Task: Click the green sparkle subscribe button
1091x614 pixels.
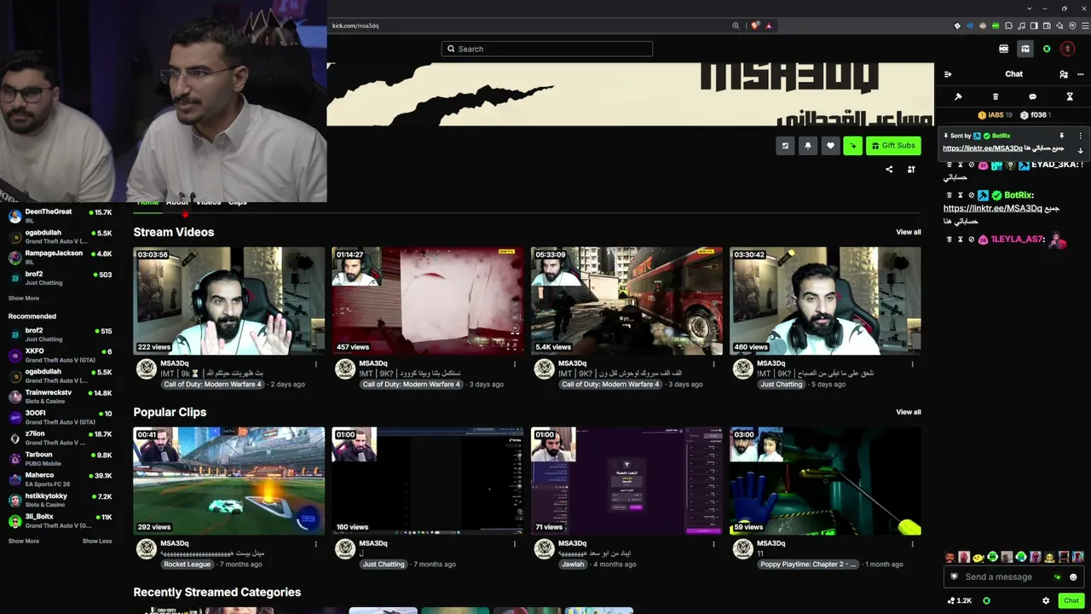Action: pyautogui.click(x=852, y=146)
